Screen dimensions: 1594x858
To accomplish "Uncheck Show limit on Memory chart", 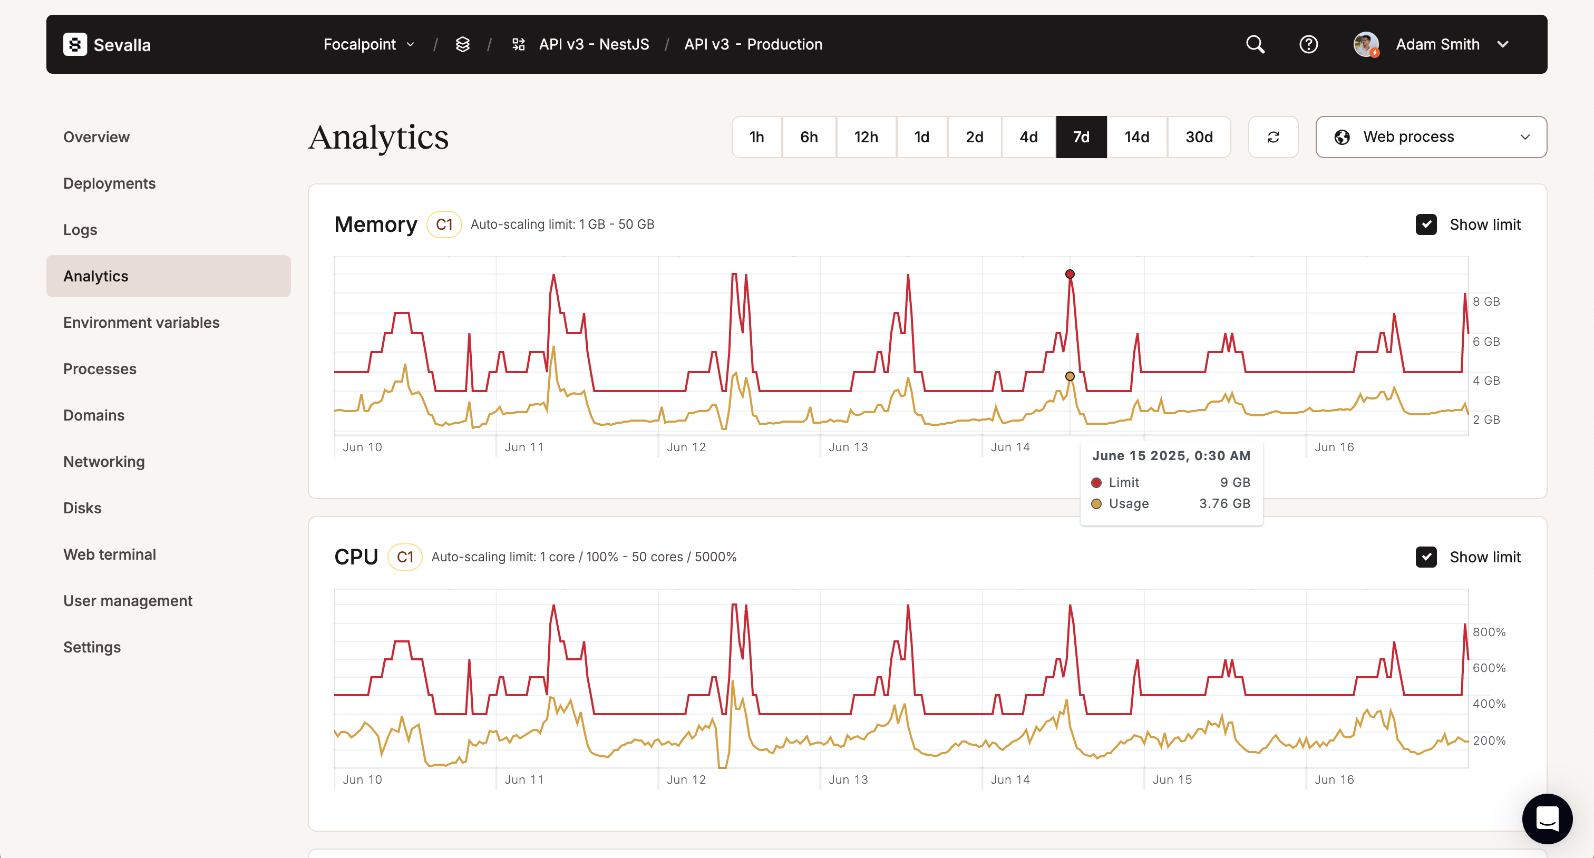I will pyautogui.click(x=1425, y=225).
